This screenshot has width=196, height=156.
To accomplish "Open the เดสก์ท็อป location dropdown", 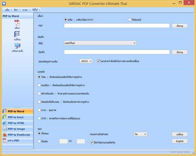I will [100, 43].
